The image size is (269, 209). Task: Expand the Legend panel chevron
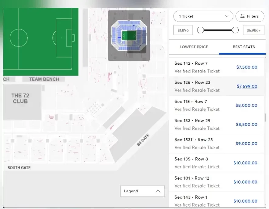(x=158, y=191)
